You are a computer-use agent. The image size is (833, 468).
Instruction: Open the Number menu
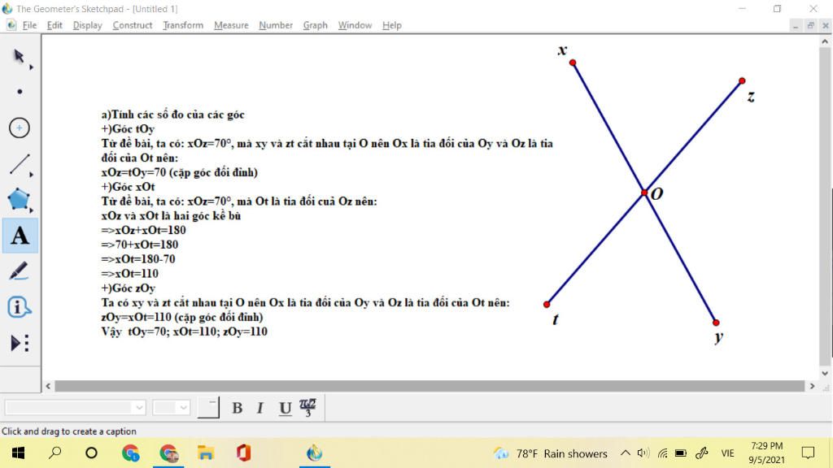pos(276,25)
